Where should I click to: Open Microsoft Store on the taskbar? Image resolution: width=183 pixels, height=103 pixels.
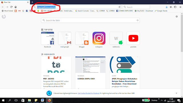click(x=23, y=100)
